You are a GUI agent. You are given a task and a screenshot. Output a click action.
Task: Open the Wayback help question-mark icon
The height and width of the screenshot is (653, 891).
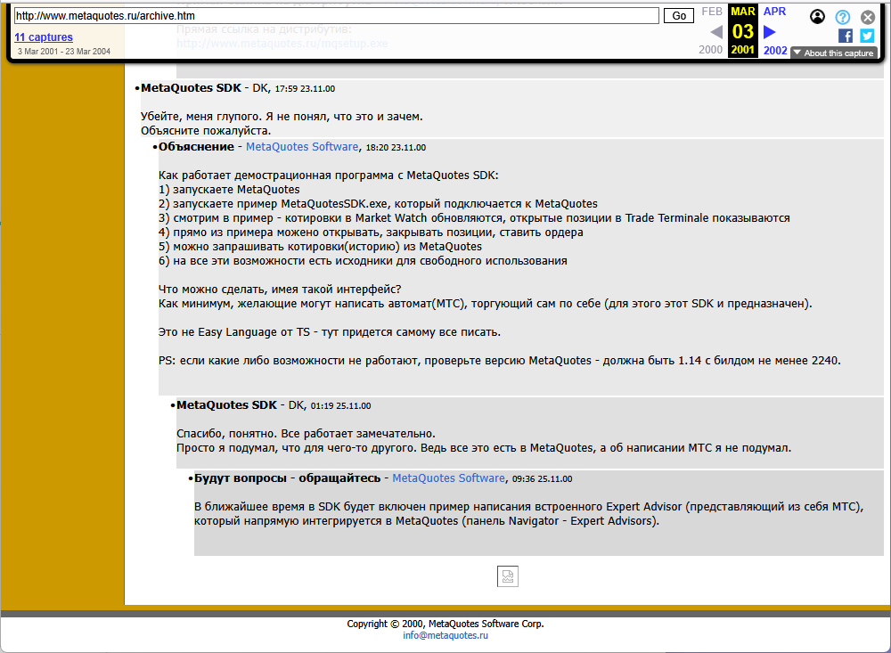point(843,17)
